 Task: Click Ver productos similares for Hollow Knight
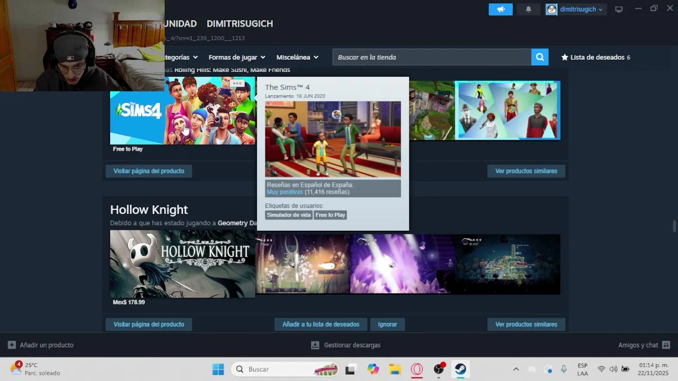pos(526,324)
